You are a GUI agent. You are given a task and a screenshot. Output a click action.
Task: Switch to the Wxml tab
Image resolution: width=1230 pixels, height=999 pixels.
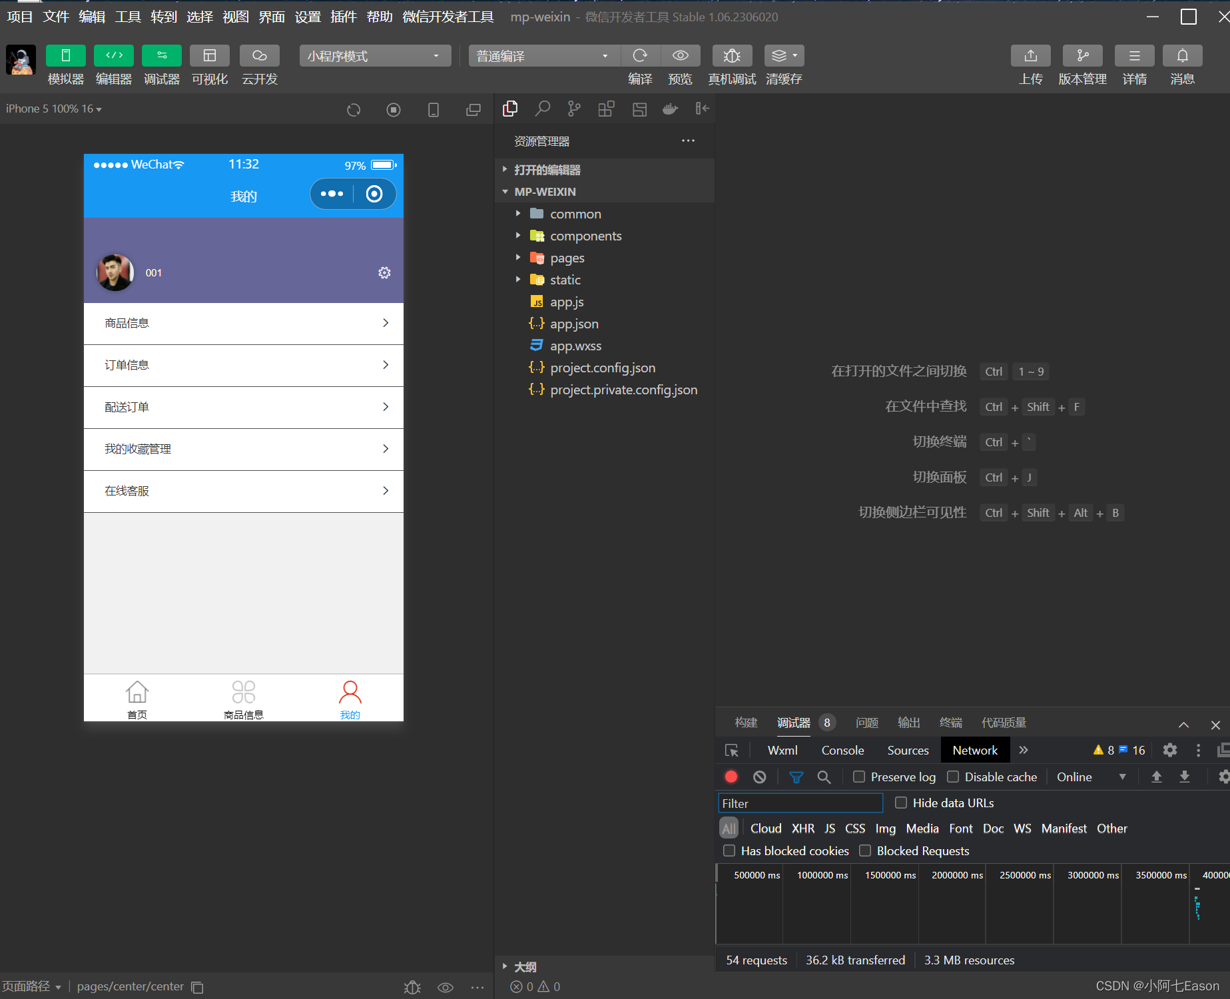pos(782,751)
